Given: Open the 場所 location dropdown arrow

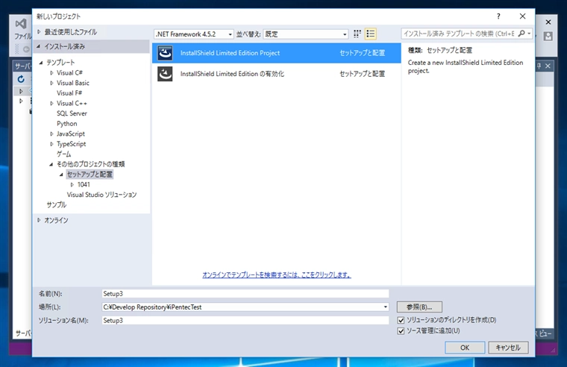Looking at the screenshot, I should tap(386, 307).
